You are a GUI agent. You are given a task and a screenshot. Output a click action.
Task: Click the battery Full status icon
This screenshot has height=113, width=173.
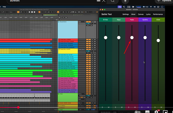coord(145,7)
